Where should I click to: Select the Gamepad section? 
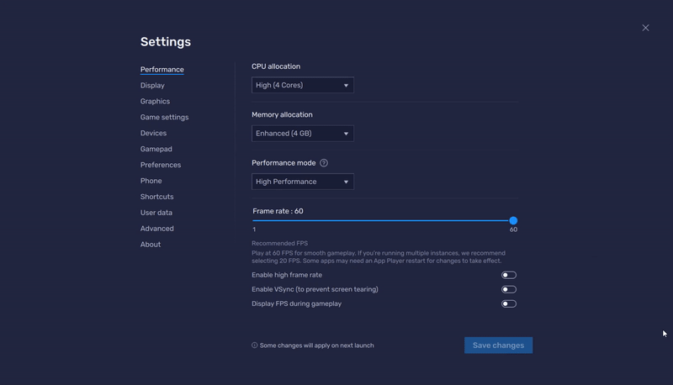(x=156, y=149)
